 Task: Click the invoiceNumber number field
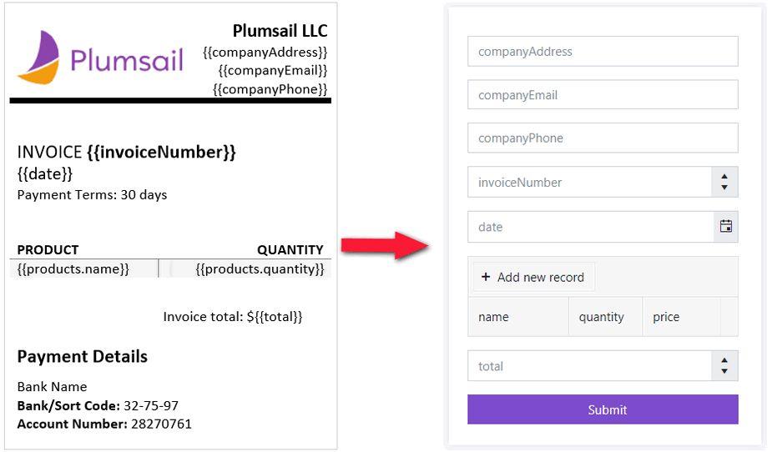tap(589, 183)
